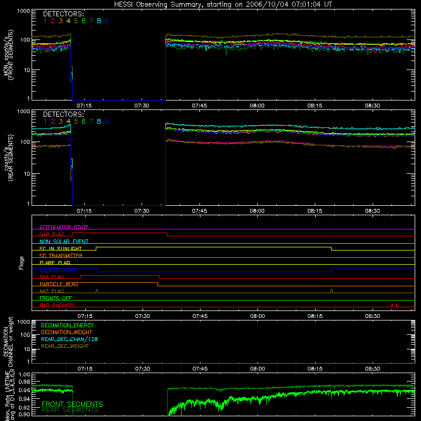
Task: Select orange detector 3 in front segments legend
Action: click(61, 21)
